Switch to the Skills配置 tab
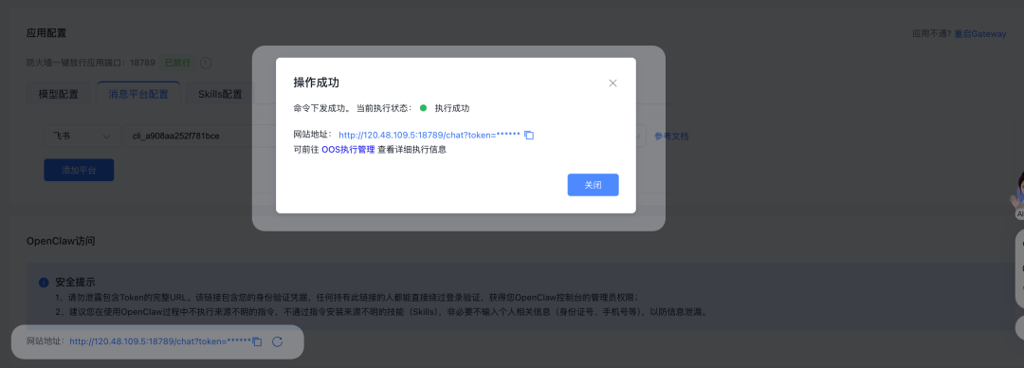This screenshot has height=368, width=1024. click(220, 94)
